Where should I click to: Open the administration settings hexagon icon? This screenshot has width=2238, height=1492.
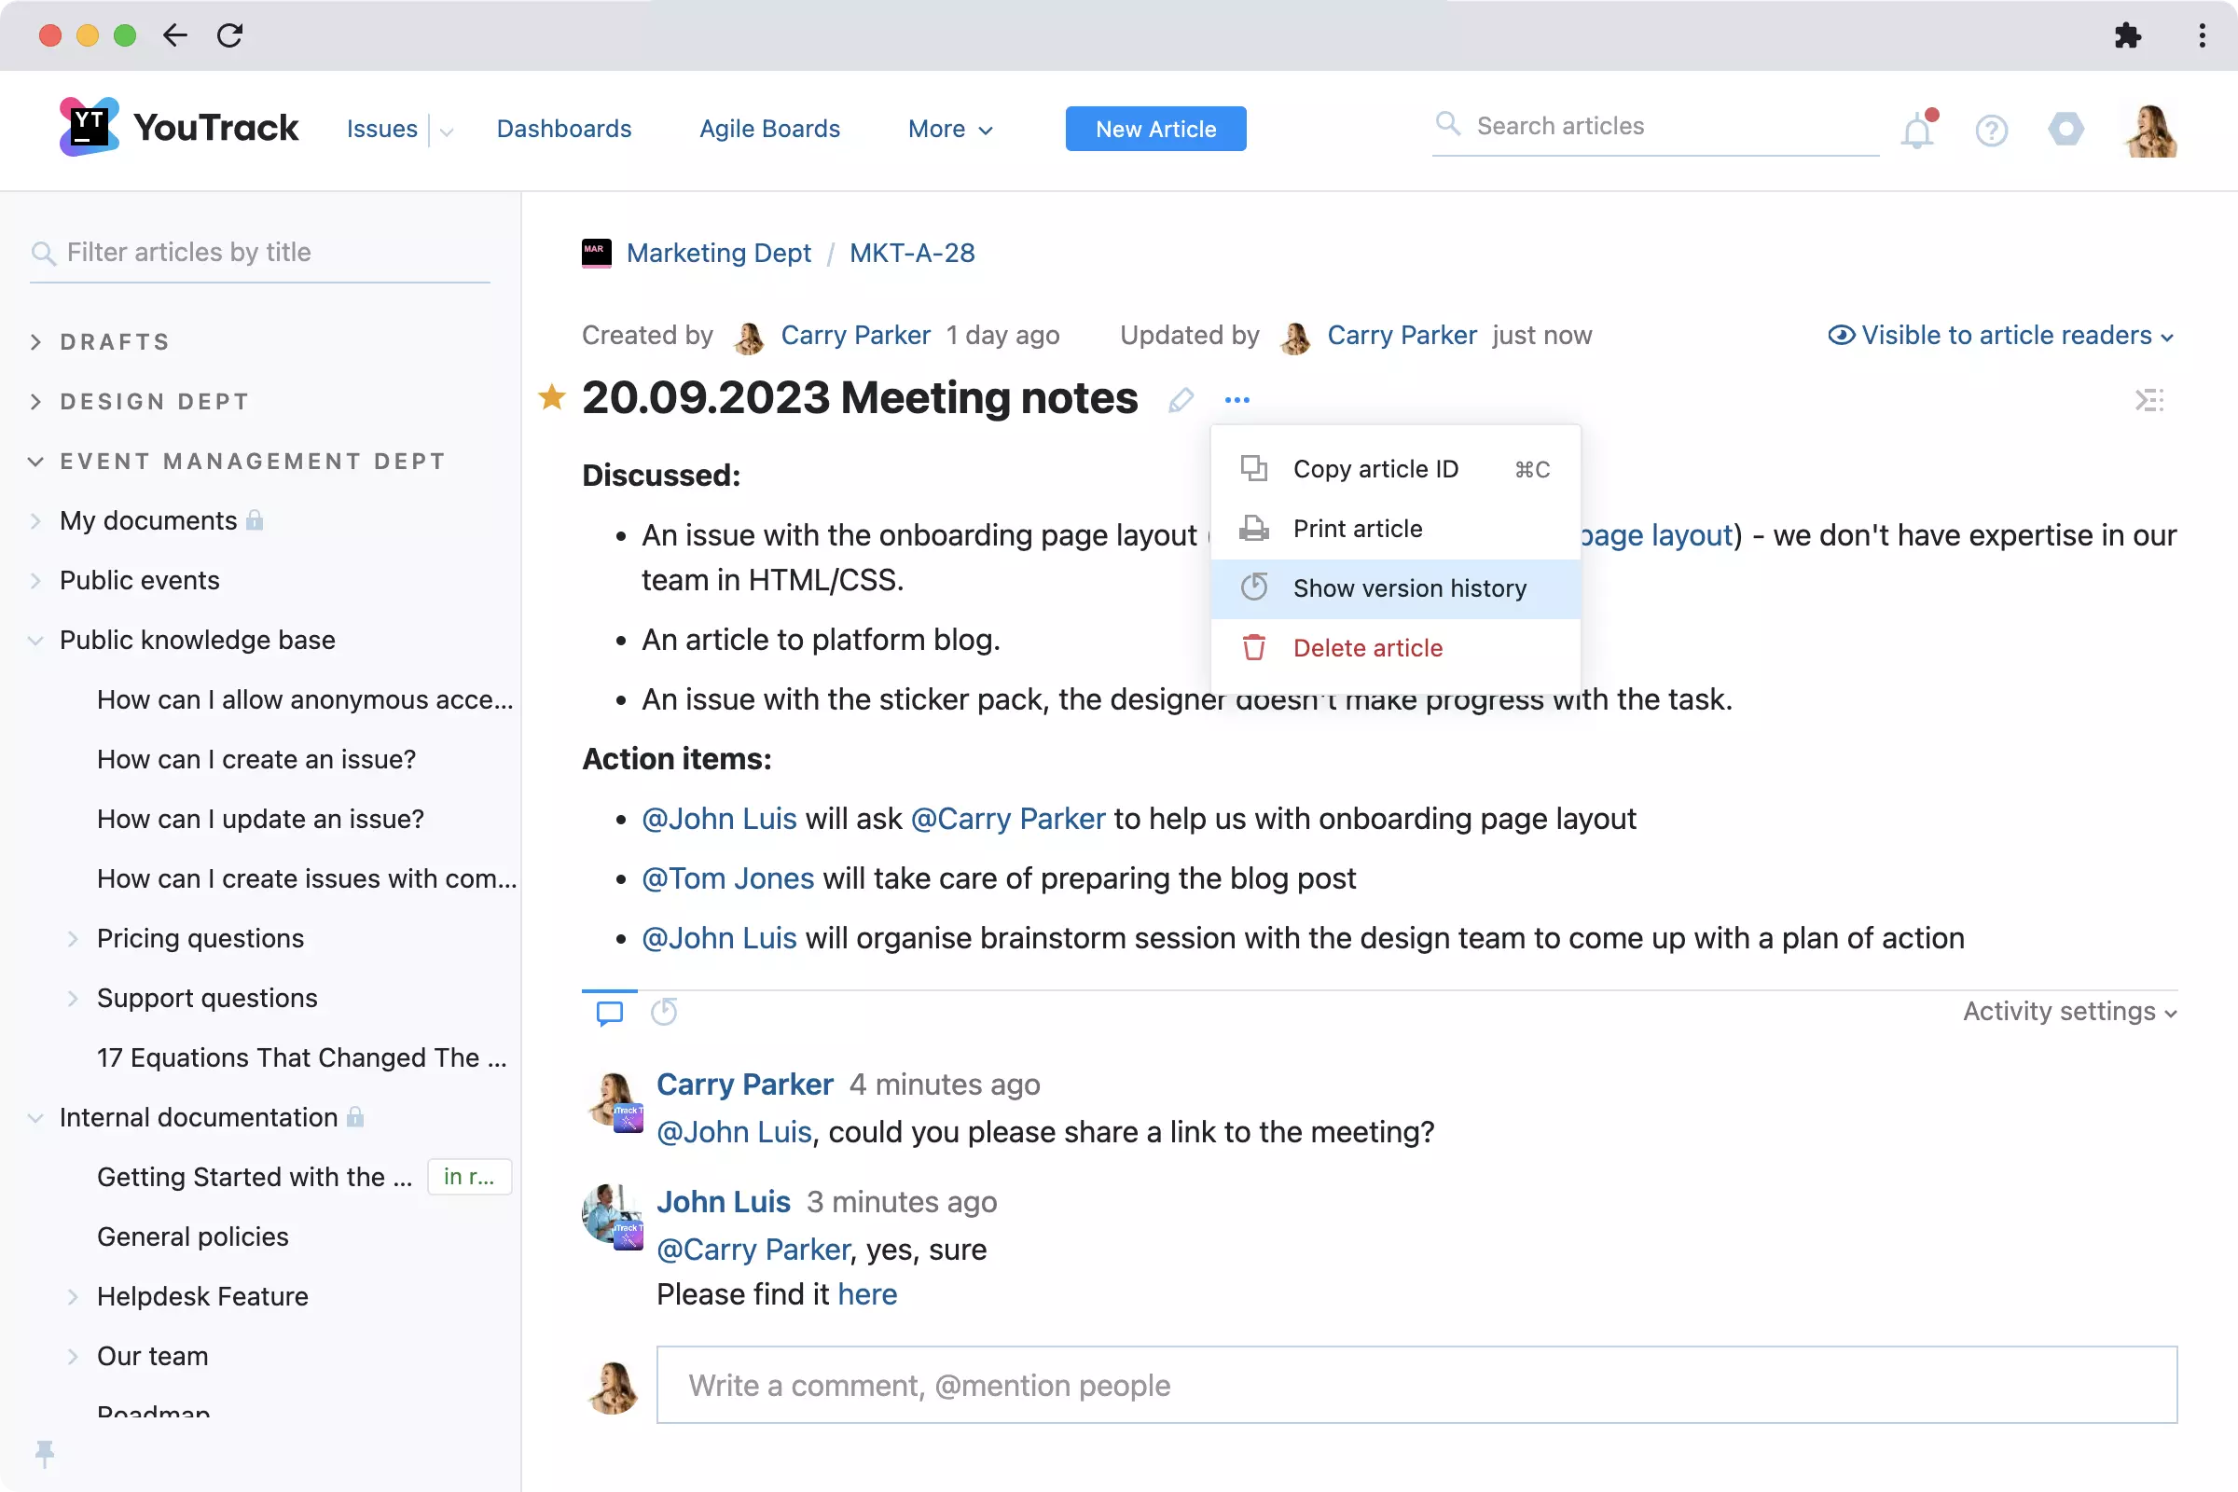(2065, 129)
